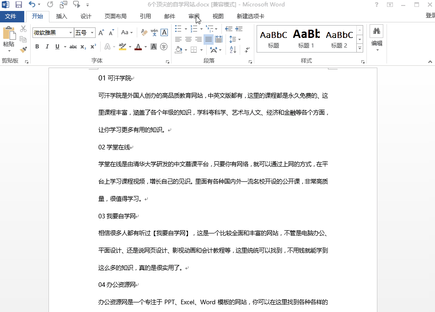Screen dimensions: 435x312
Task: Show or hide paragraph marks
Action: point(247,50)
